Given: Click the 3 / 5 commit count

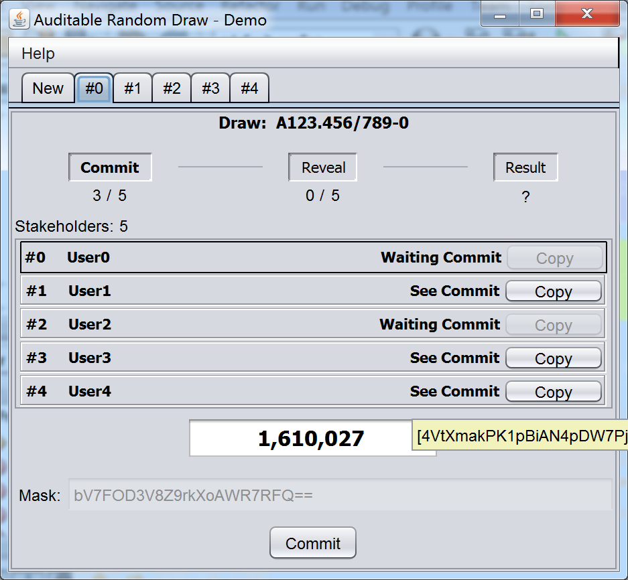Looking at the screenshot, I should [109, 196].
